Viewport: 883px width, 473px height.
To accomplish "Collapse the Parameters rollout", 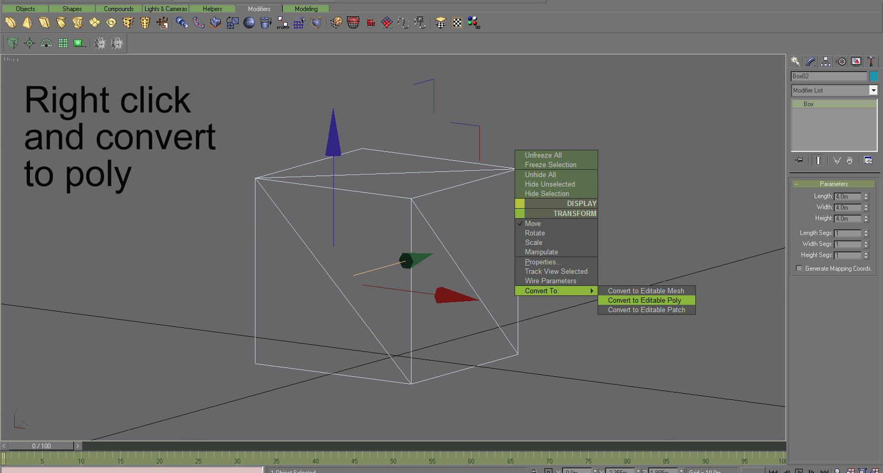I will point(834,184).
